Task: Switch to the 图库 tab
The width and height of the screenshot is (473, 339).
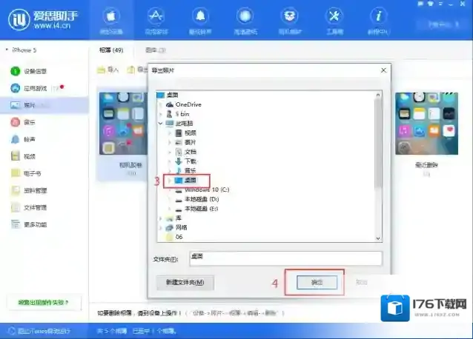Action: (x=156, y=50)
